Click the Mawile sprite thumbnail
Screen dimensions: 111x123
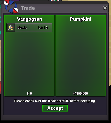coord(11,28)
